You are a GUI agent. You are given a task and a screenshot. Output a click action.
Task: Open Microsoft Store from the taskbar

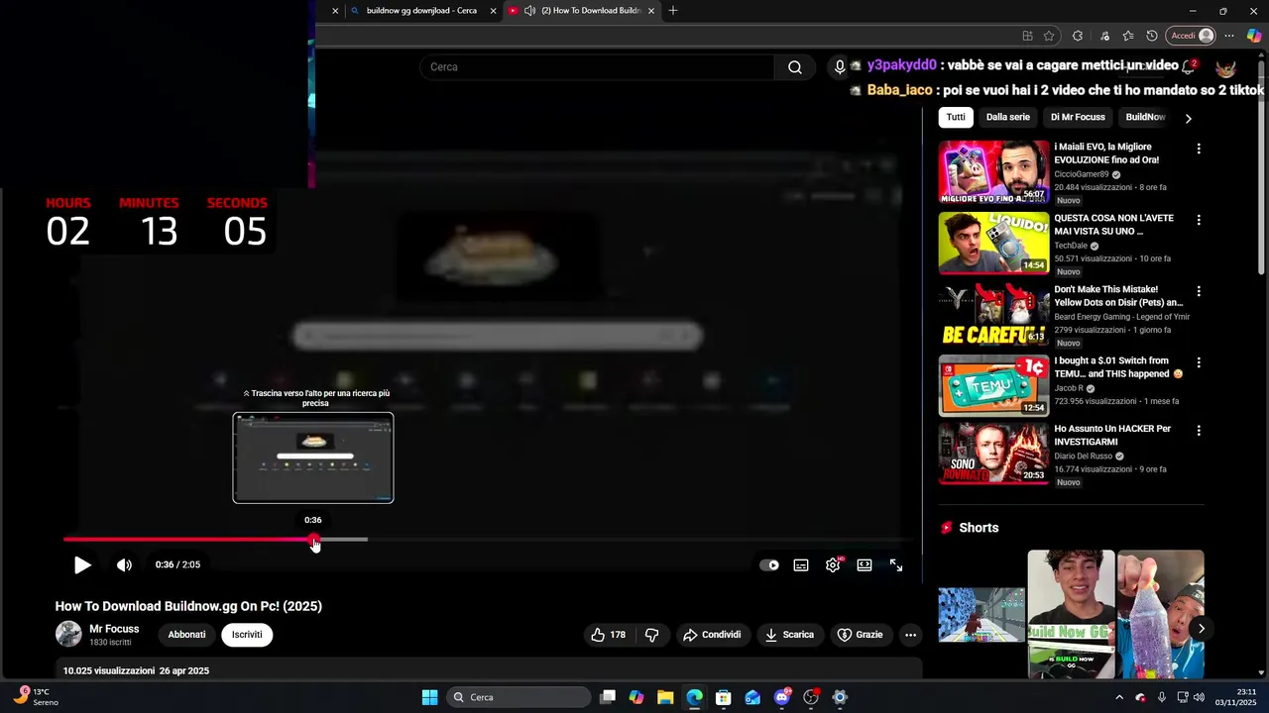(x=724, y=697)
